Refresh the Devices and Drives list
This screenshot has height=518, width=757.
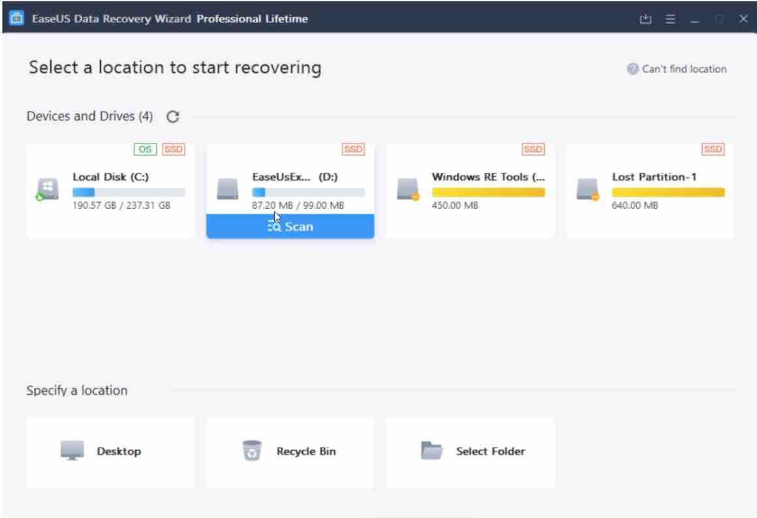point(173,116)
